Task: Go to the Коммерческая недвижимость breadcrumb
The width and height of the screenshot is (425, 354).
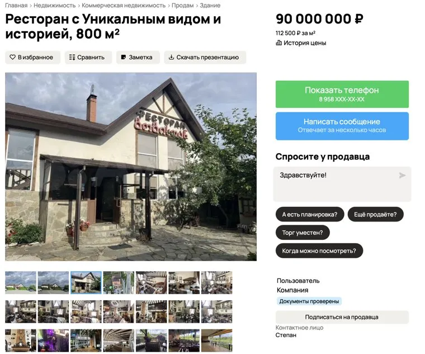Action: pos(124,6)
